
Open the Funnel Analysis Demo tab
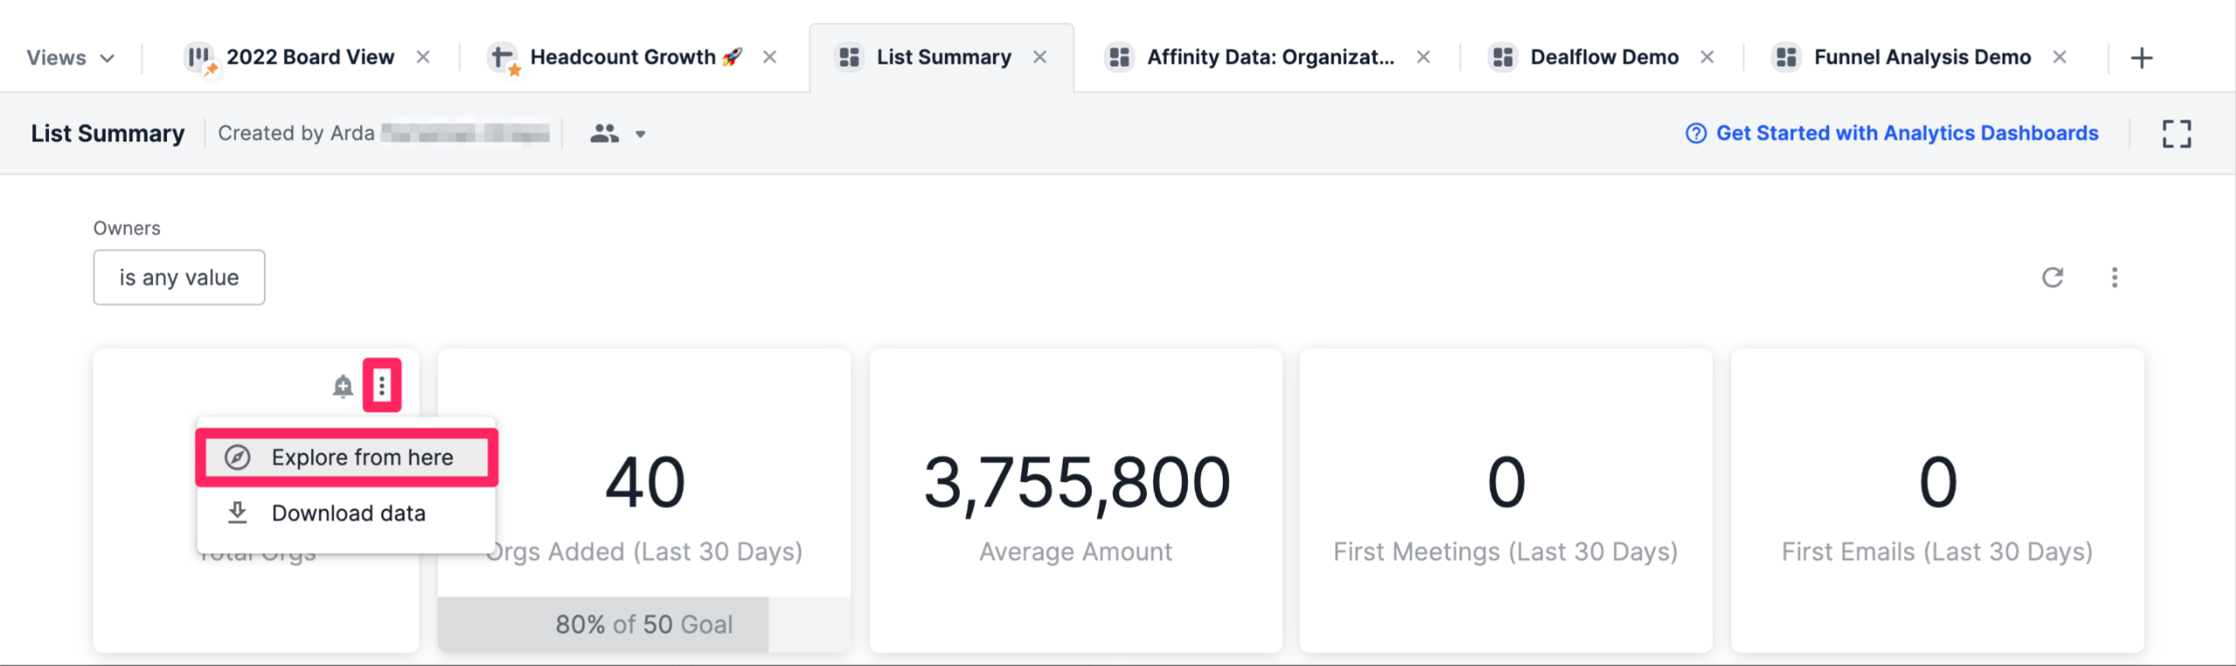tap(1922, 58)
